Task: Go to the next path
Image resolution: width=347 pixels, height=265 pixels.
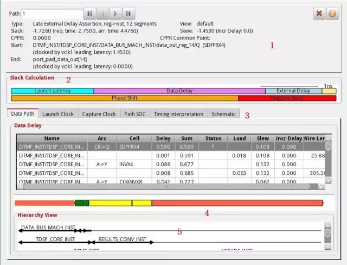Action: (x=115, y=14)
